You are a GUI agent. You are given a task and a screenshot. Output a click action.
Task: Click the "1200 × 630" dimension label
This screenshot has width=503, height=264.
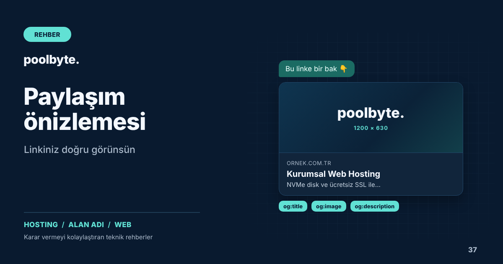tap(371, 128)
